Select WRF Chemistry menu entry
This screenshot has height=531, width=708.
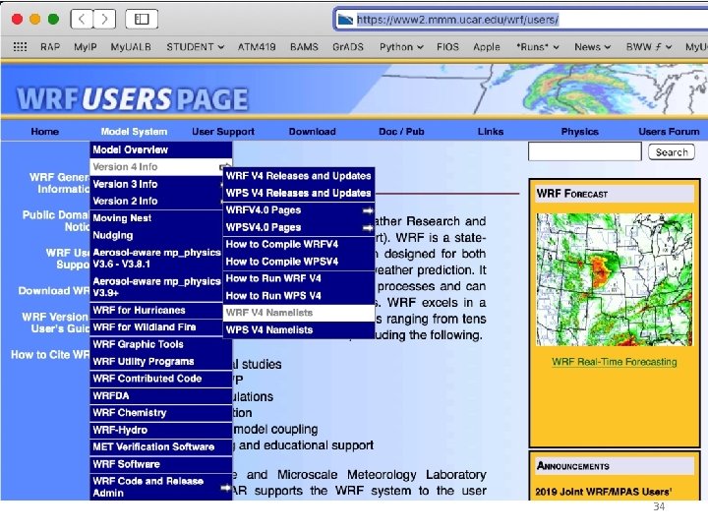[160, 413]
